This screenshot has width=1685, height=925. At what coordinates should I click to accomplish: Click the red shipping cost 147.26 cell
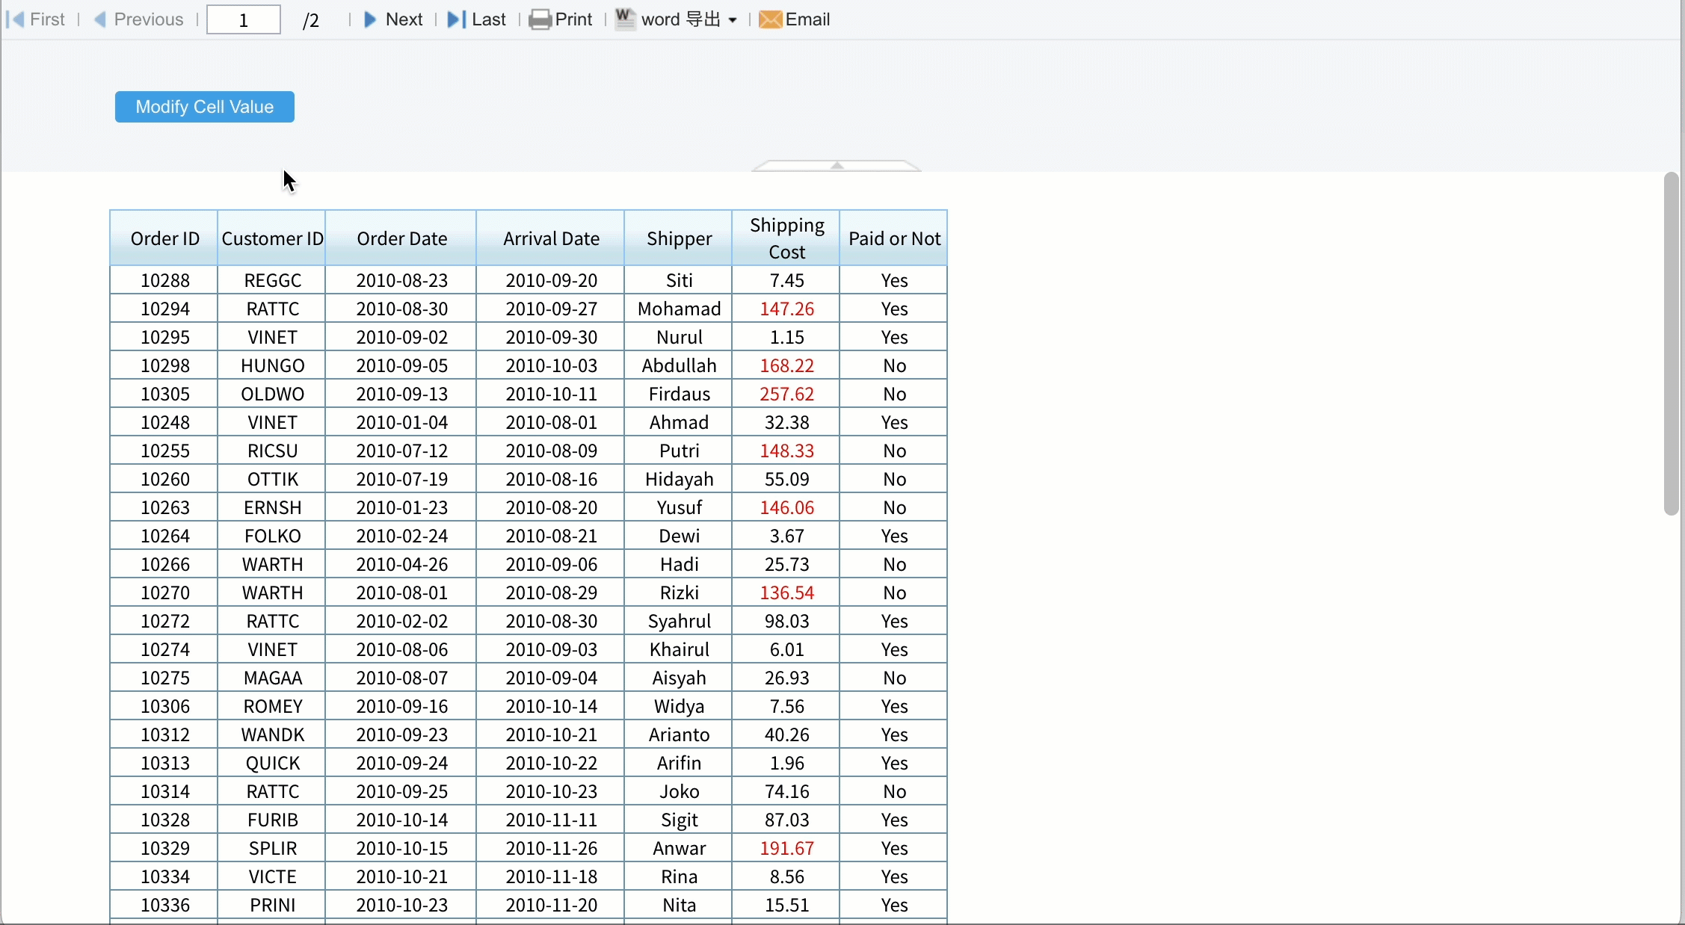tap(786, 308)
